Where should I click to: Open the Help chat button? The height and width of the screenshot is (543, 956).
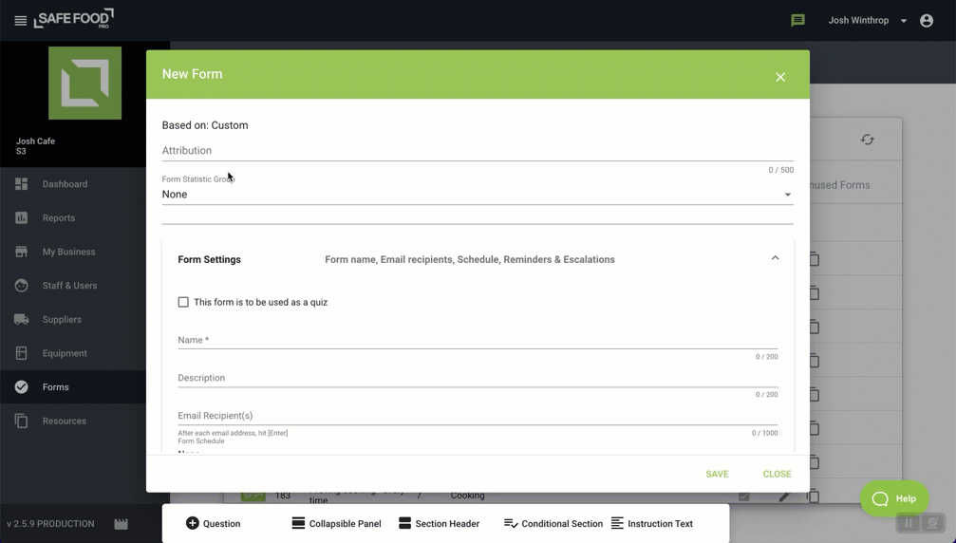tap(894, 498)
